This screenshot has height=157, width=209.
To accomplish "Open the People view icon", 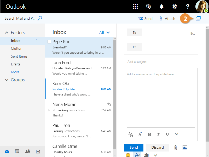I will pyautogui.click(x=27, y=152).
